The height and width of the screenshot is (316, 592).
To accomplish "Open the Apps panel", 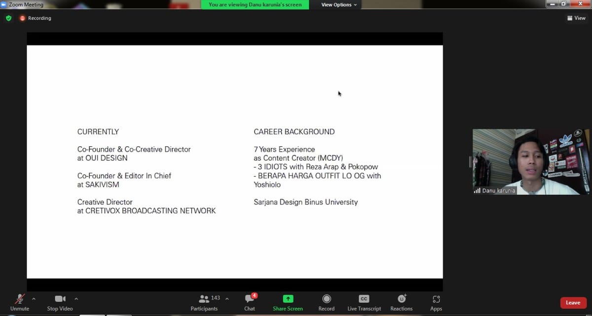I will pyautogui.click(x=436, y=302).
